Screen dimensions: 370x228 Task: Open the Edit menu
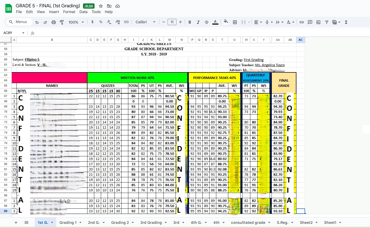click(29, 12)
